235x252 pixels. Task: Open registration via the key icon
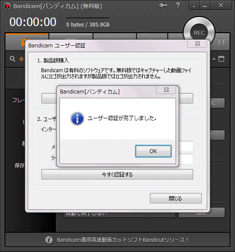(163, 6)
